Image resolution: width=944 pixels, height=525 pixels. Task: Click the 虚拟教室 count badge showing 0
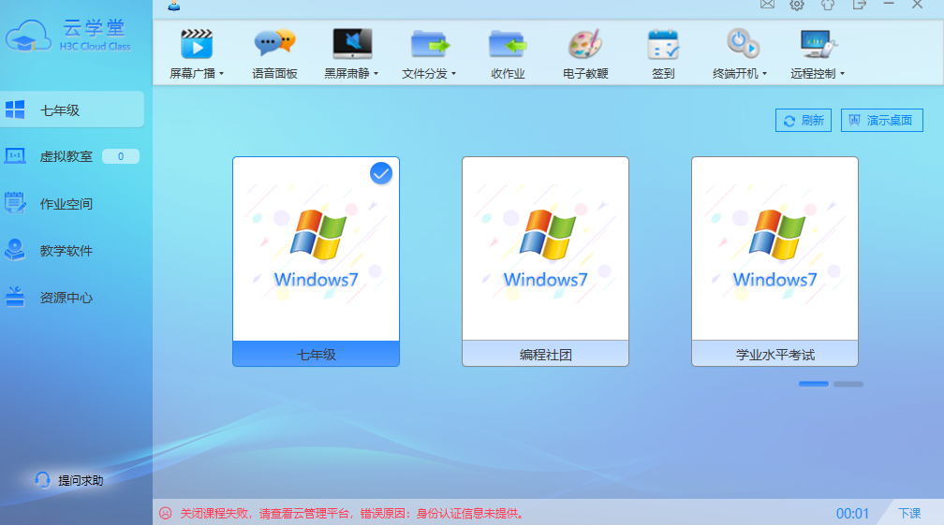(121, 156)
